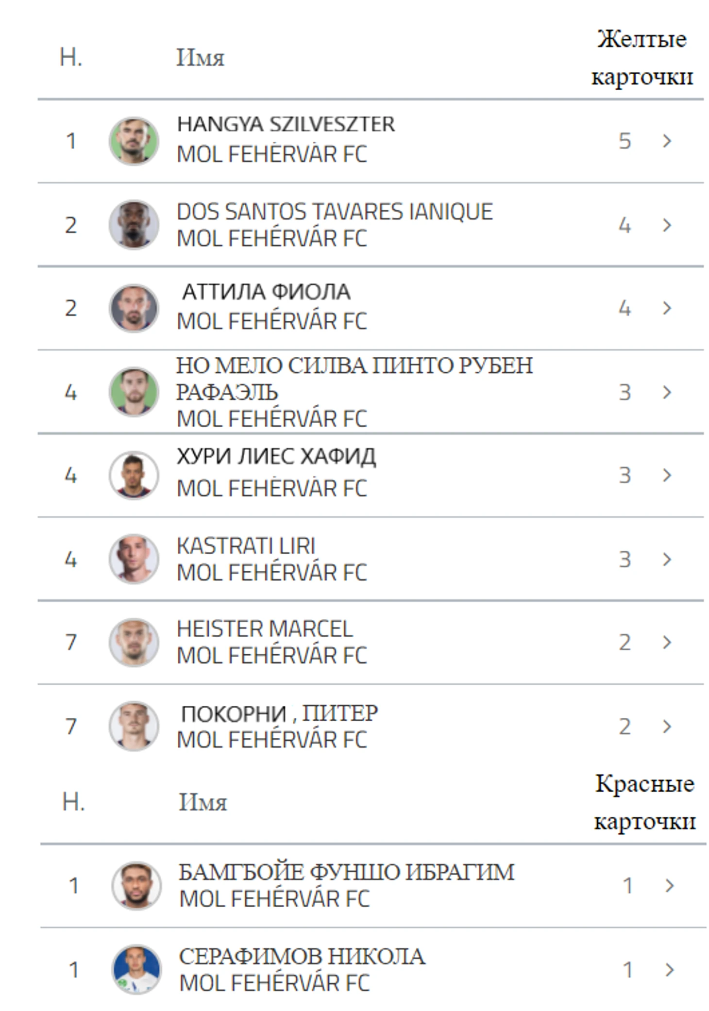Click the HEISTER MARCEL player name
Image resolution: width=709 pixels, height=1011 pixels.
click(x=265, y=629)
